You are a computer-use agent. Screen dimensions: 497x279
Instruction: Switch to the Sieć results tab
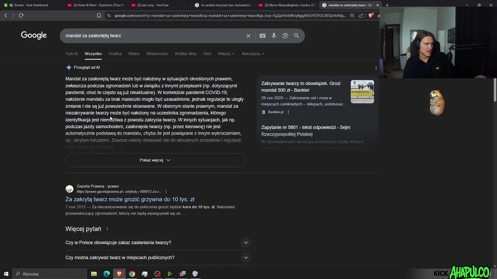click(207, 54)
